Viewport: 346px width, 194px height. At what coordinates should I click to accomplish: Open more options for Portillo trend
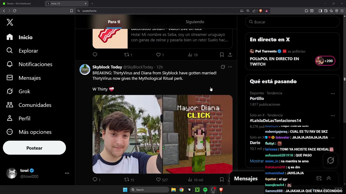[x=333, y=94]
